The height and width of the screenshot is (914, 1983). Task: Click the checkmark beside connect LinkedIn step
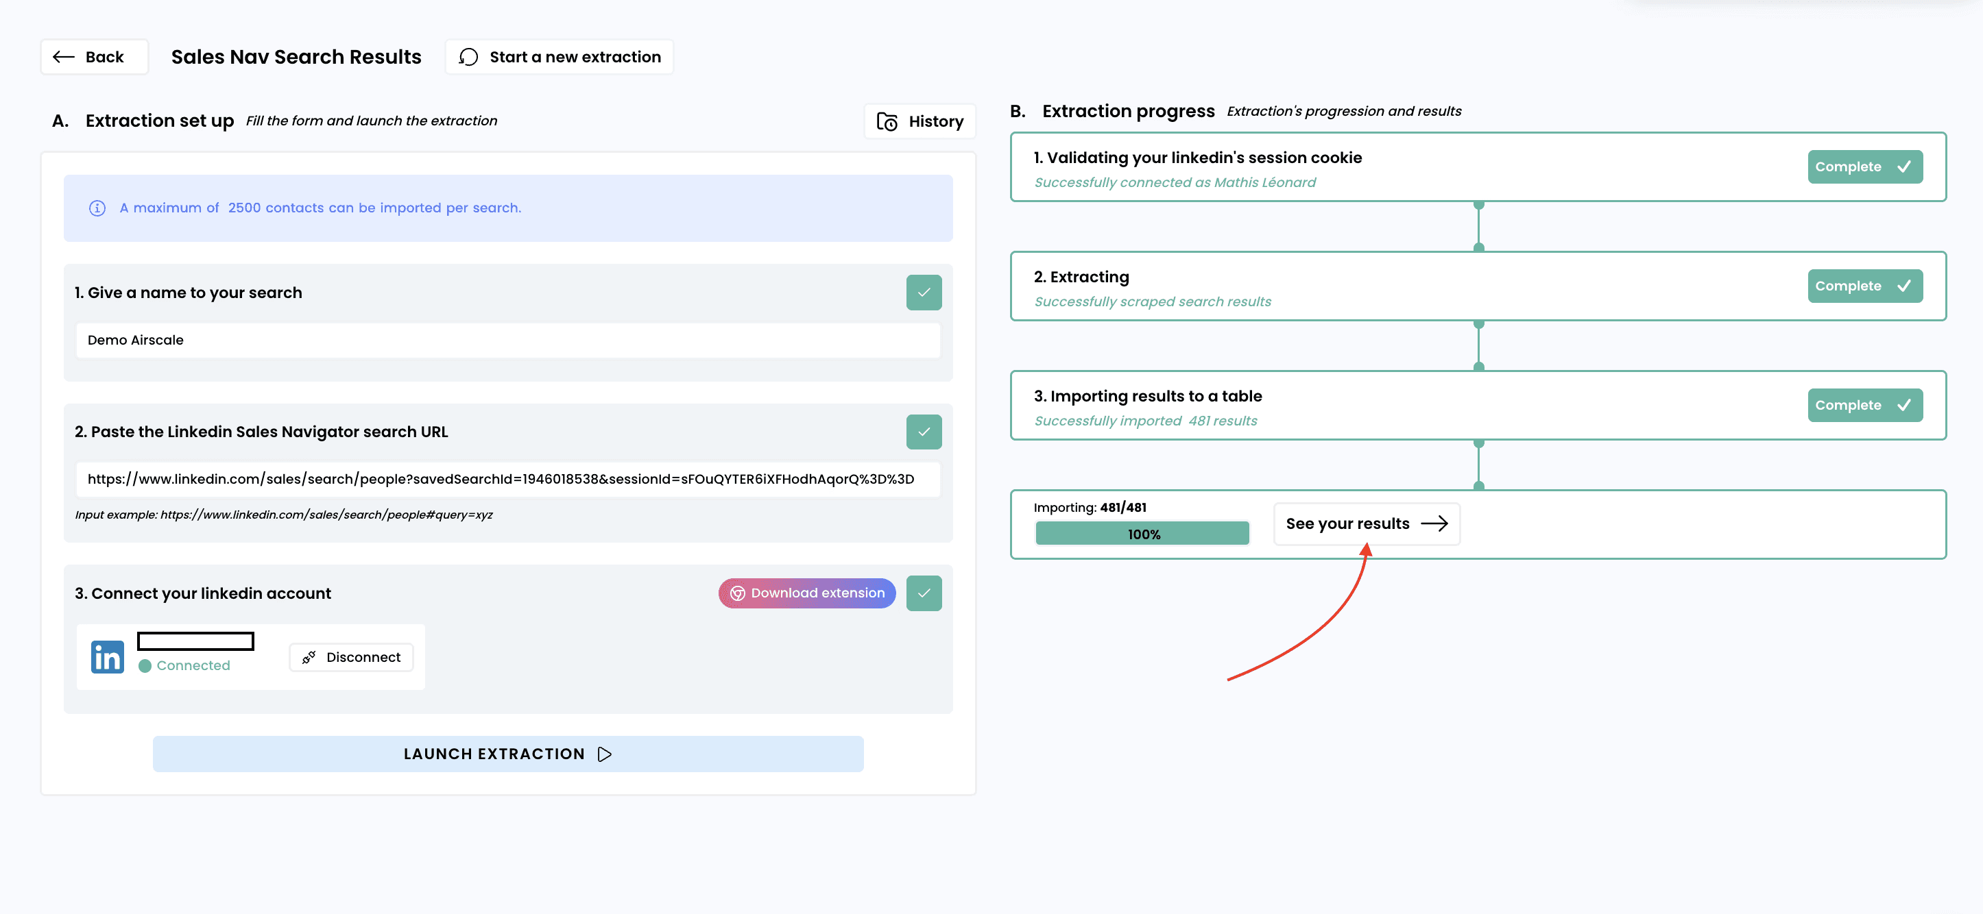tap(924, 593)
